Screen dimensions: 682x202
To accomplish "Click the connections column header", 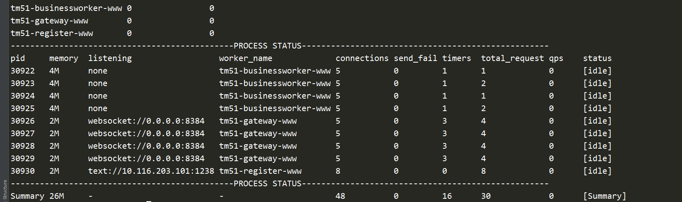I will click(x=362, y=58).
